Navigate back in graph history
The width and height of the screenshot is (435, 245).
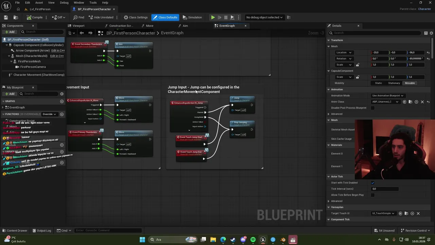click(x=82, y=33)
